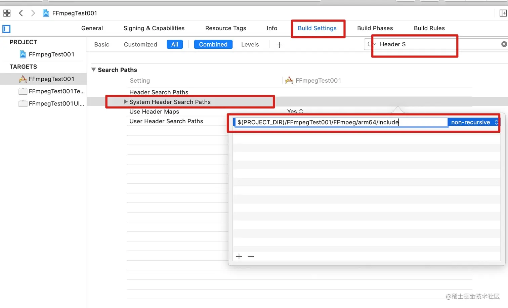Image resolution: width=508 pixels, height=308 pixels.
Task: Expand System Header Search Paths row
Action: point(125,101)
